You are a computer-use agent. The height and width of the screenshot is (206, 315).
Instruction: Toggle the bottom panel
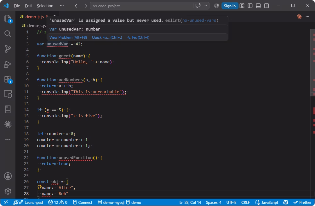[x=258, y=6]
